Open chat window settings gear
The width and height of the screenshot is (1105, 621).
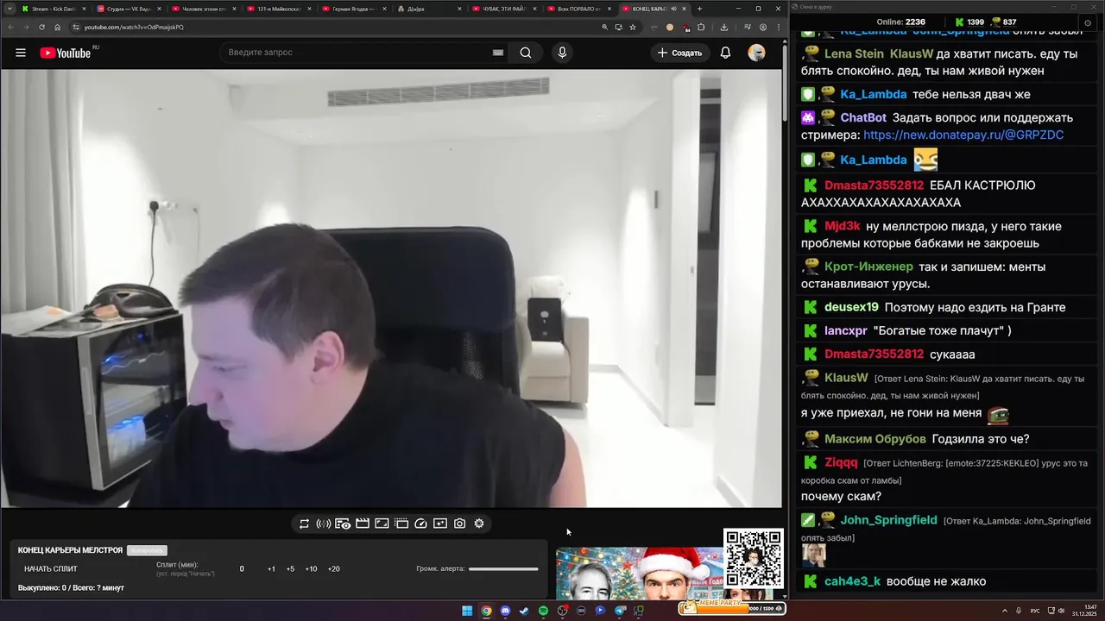[x=1088, y=22]
